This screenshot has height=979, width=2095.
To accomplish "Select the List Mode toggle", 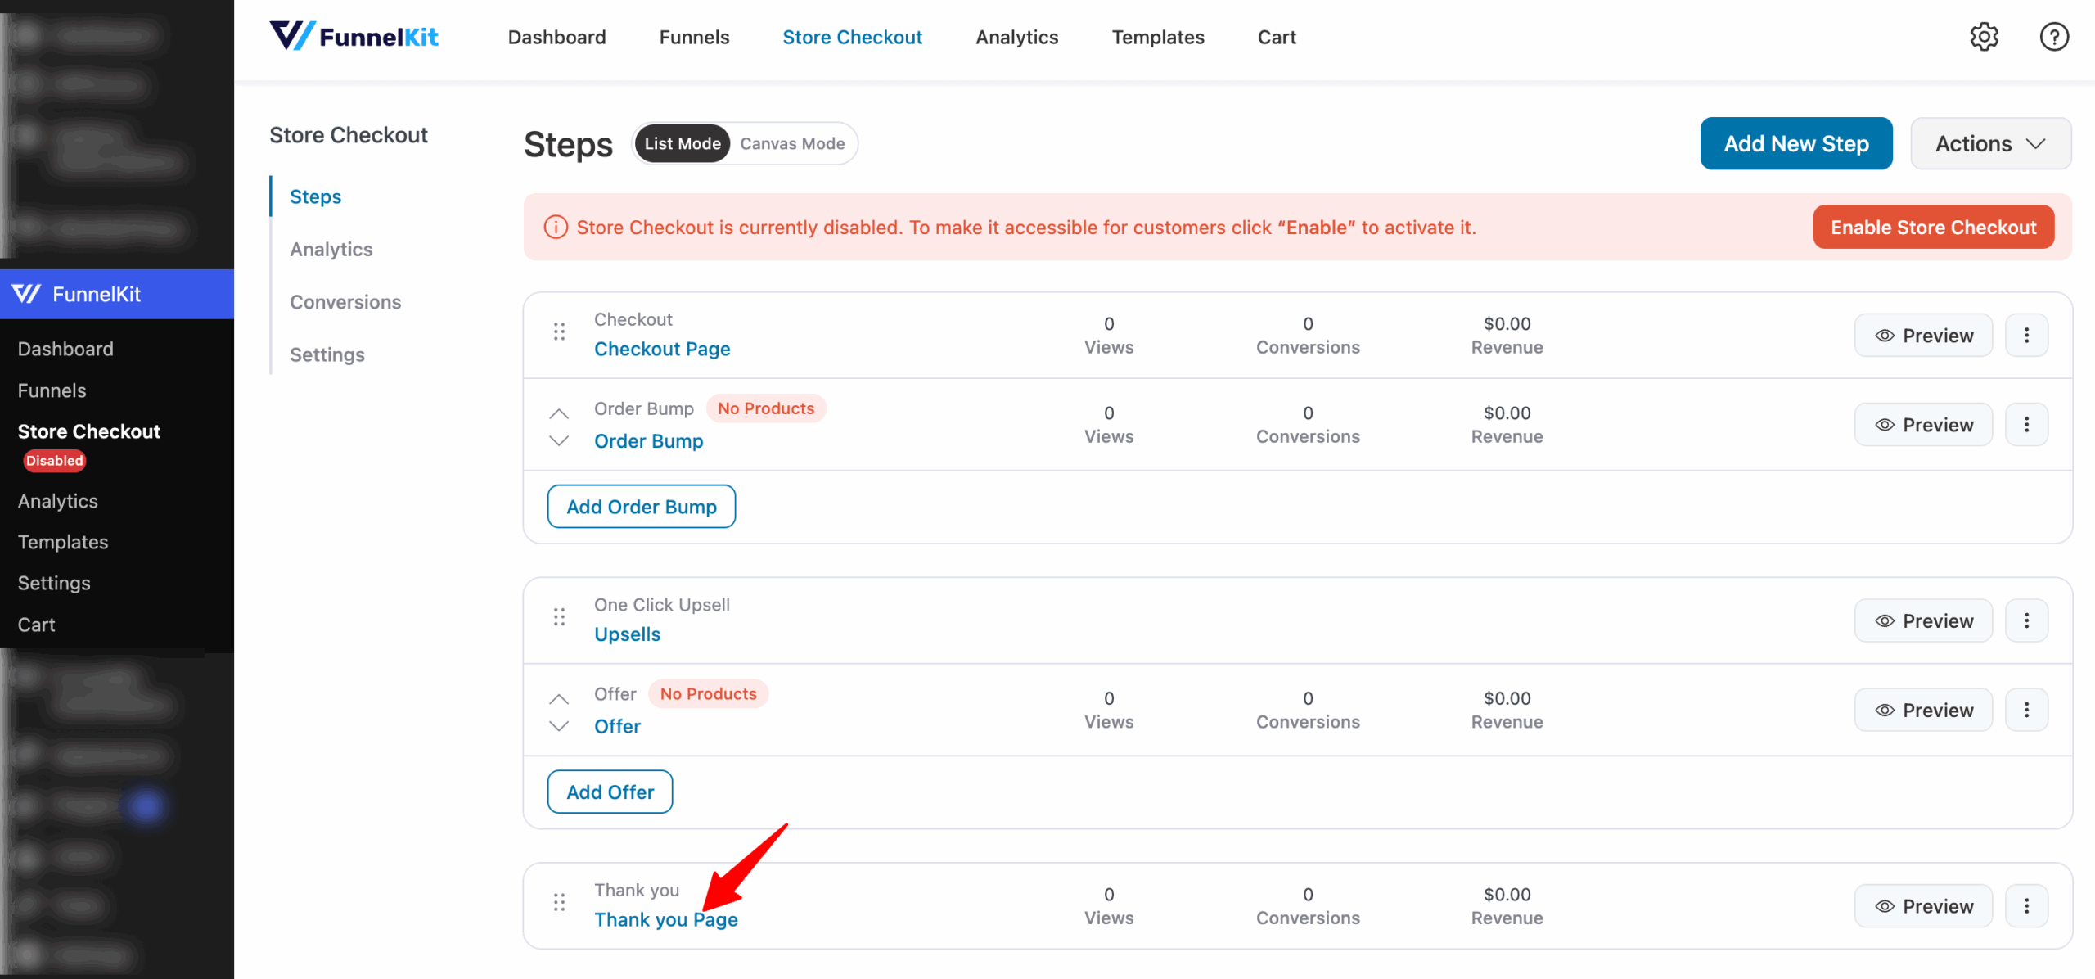I will click(682, 144).
